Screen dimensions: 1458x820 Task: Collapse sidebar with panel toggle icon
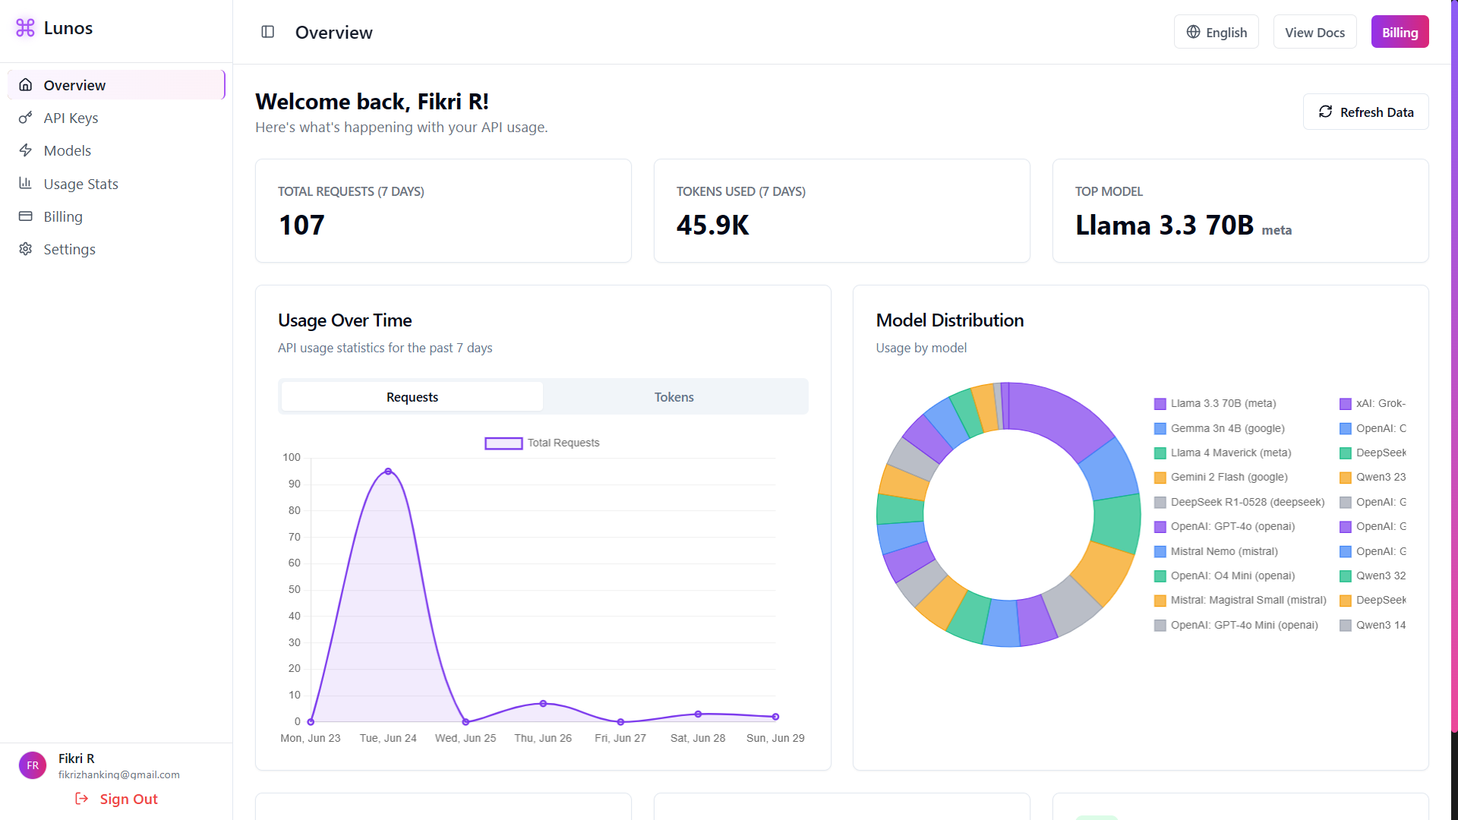(x=267, y=32)
